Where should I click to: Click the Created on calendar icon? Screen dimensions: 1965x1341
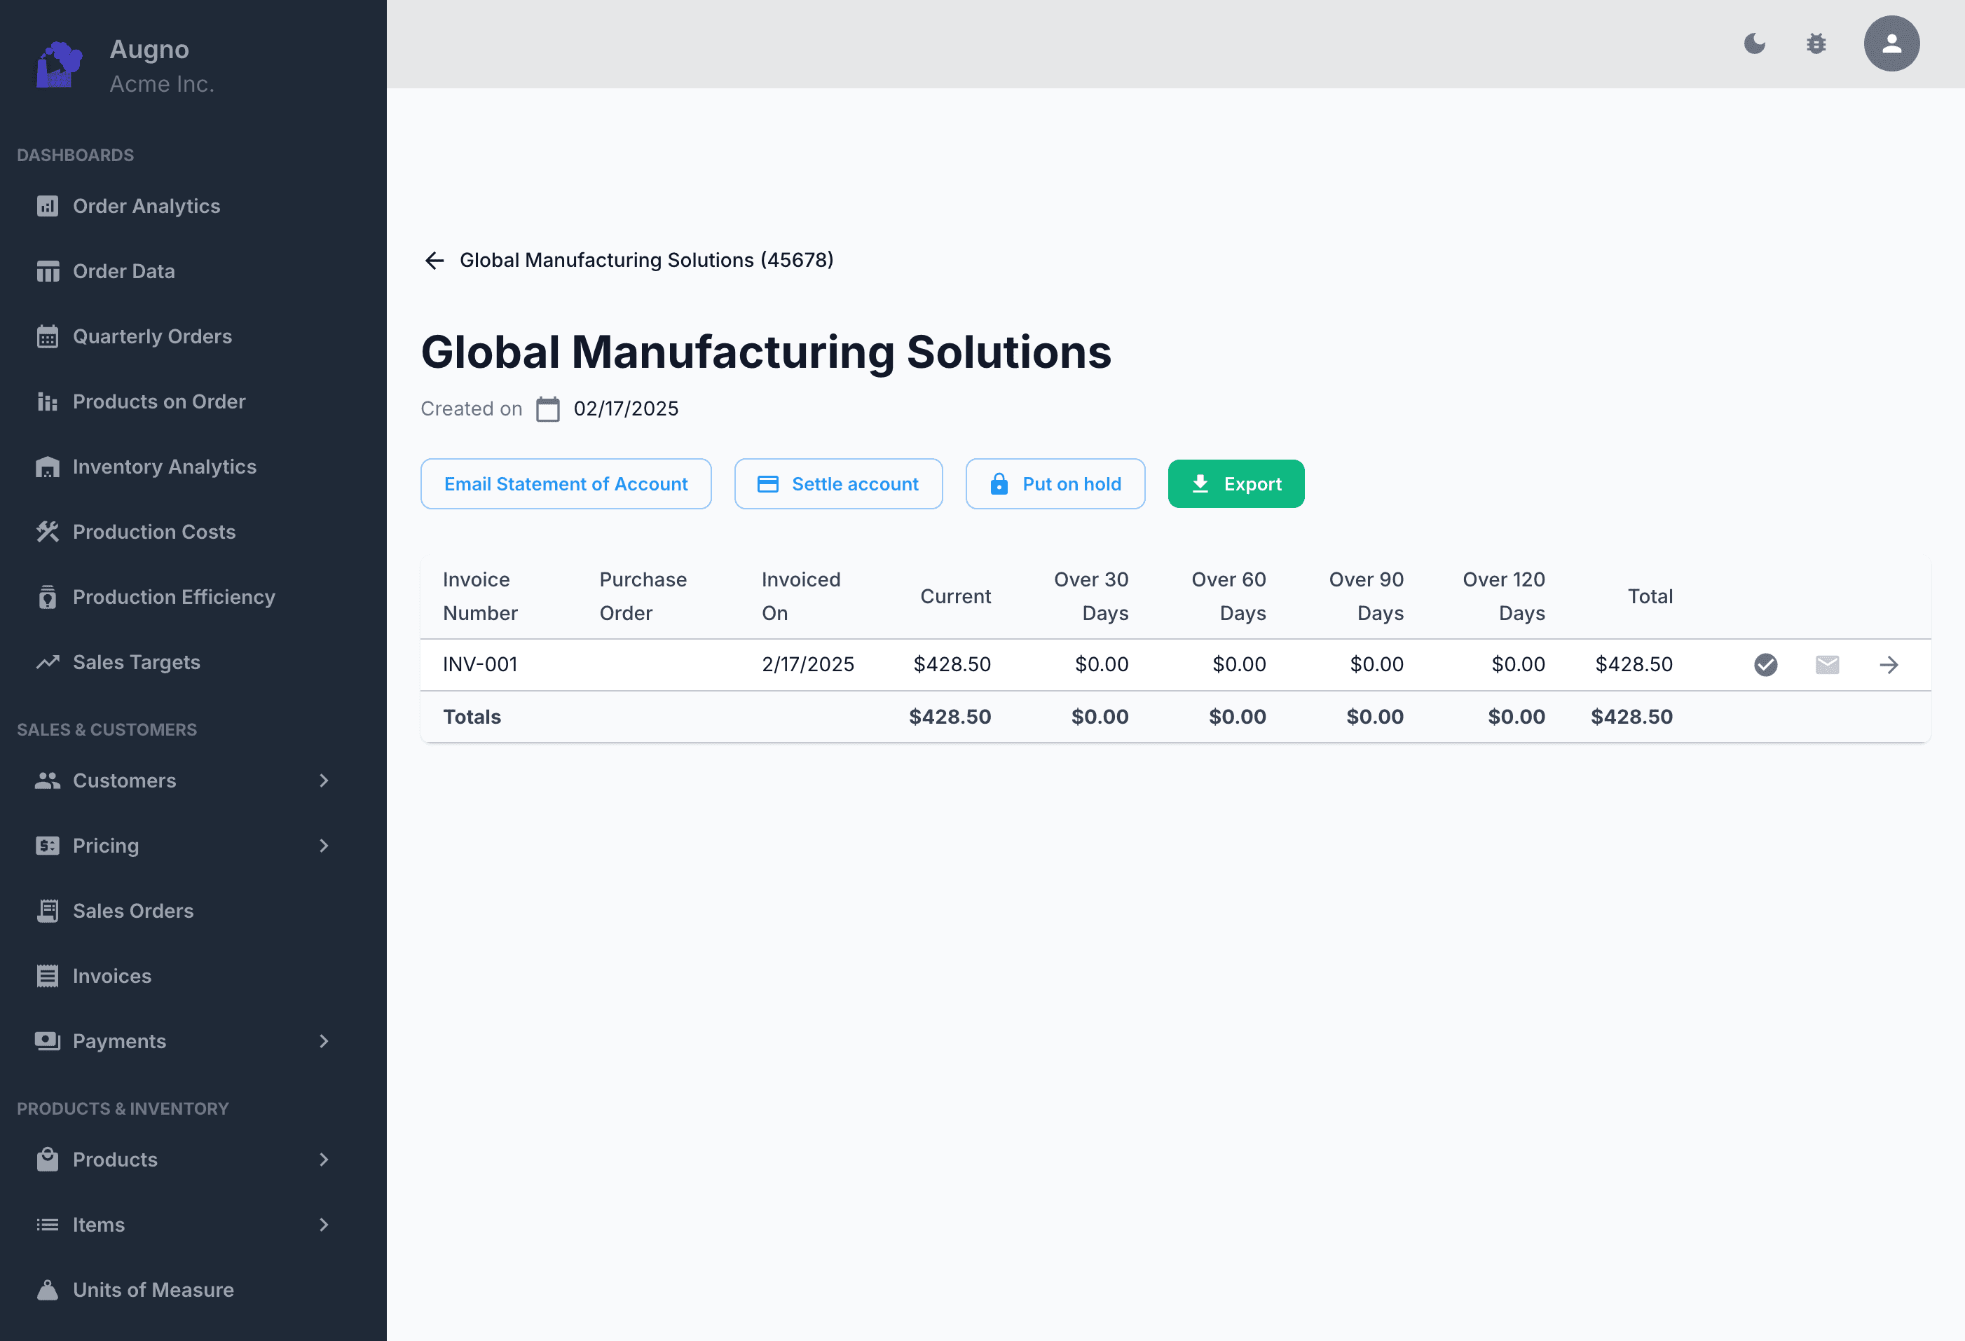pos(548,409)
